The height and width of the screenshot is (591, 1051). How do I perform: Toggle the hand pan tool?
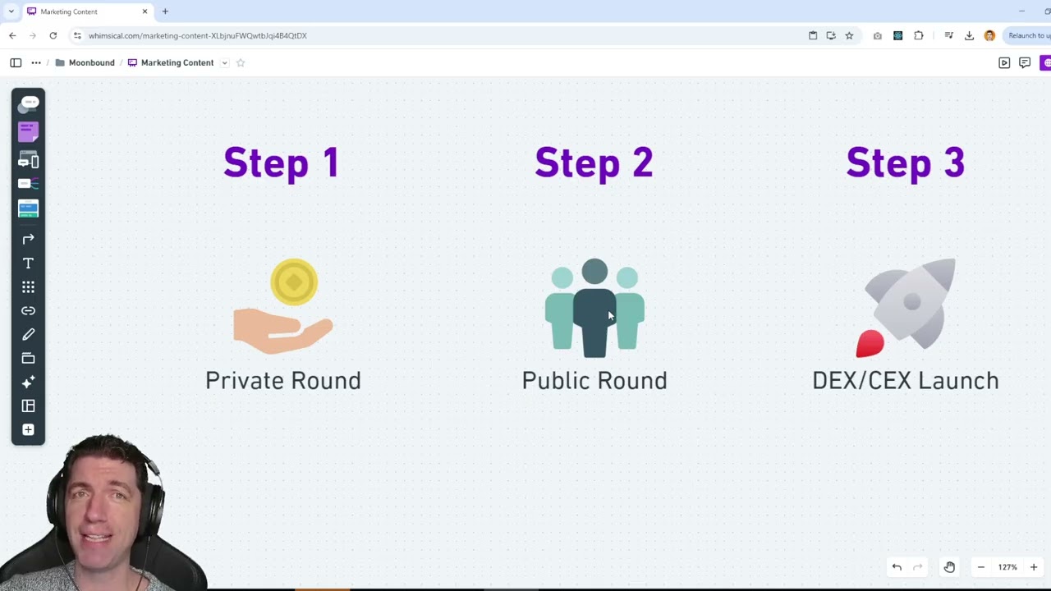(x=949, y=567)
